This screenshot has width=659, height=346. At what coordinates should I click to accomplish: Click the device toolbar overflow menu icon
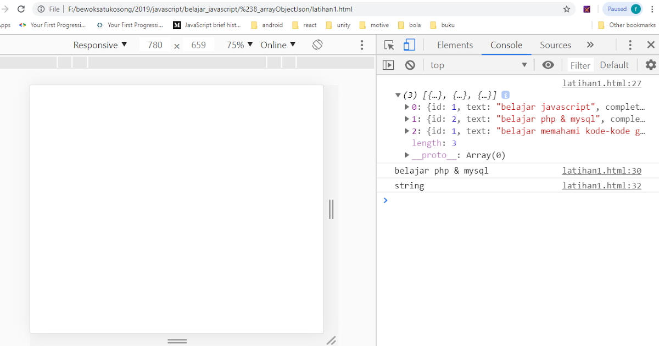(362, 45)
